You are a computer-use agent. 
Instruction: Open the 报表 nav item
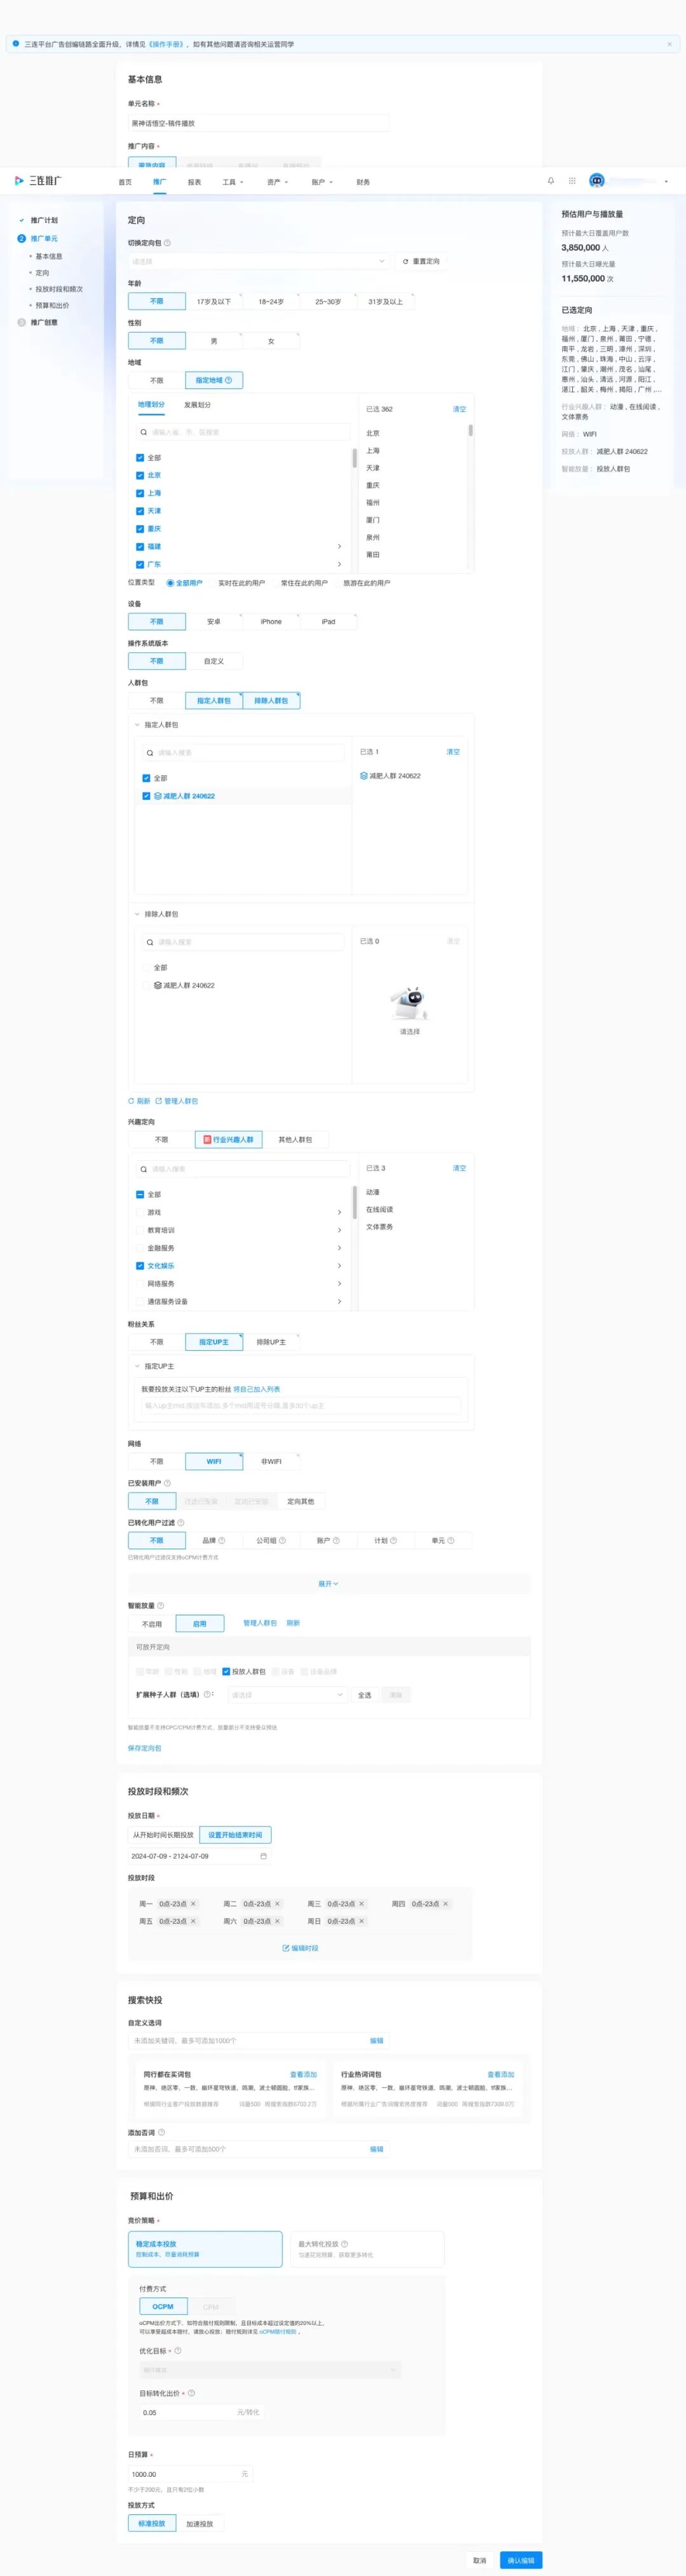click(195, 182)
